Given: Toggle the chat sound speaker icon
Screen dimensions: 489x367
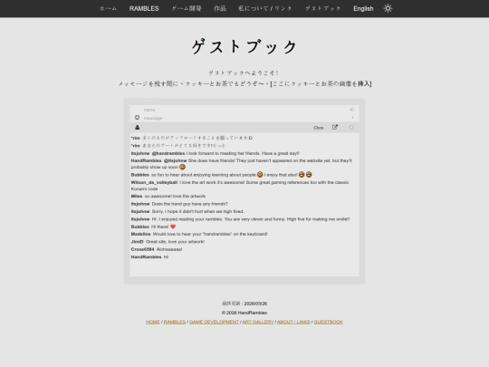Looking at the screenshot, I should (x=351, y=110).
